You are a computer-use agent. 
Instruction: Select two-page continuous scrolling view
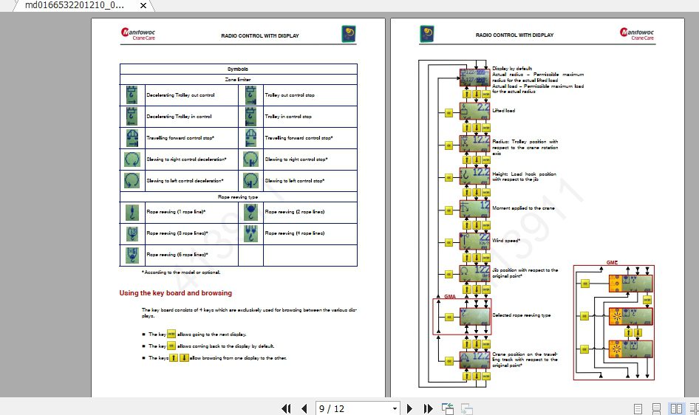pyautogui.click(x=694, y=409)
